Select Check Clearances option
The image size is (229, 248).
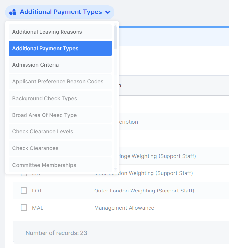pyautogui.click(x=60, y=148)
